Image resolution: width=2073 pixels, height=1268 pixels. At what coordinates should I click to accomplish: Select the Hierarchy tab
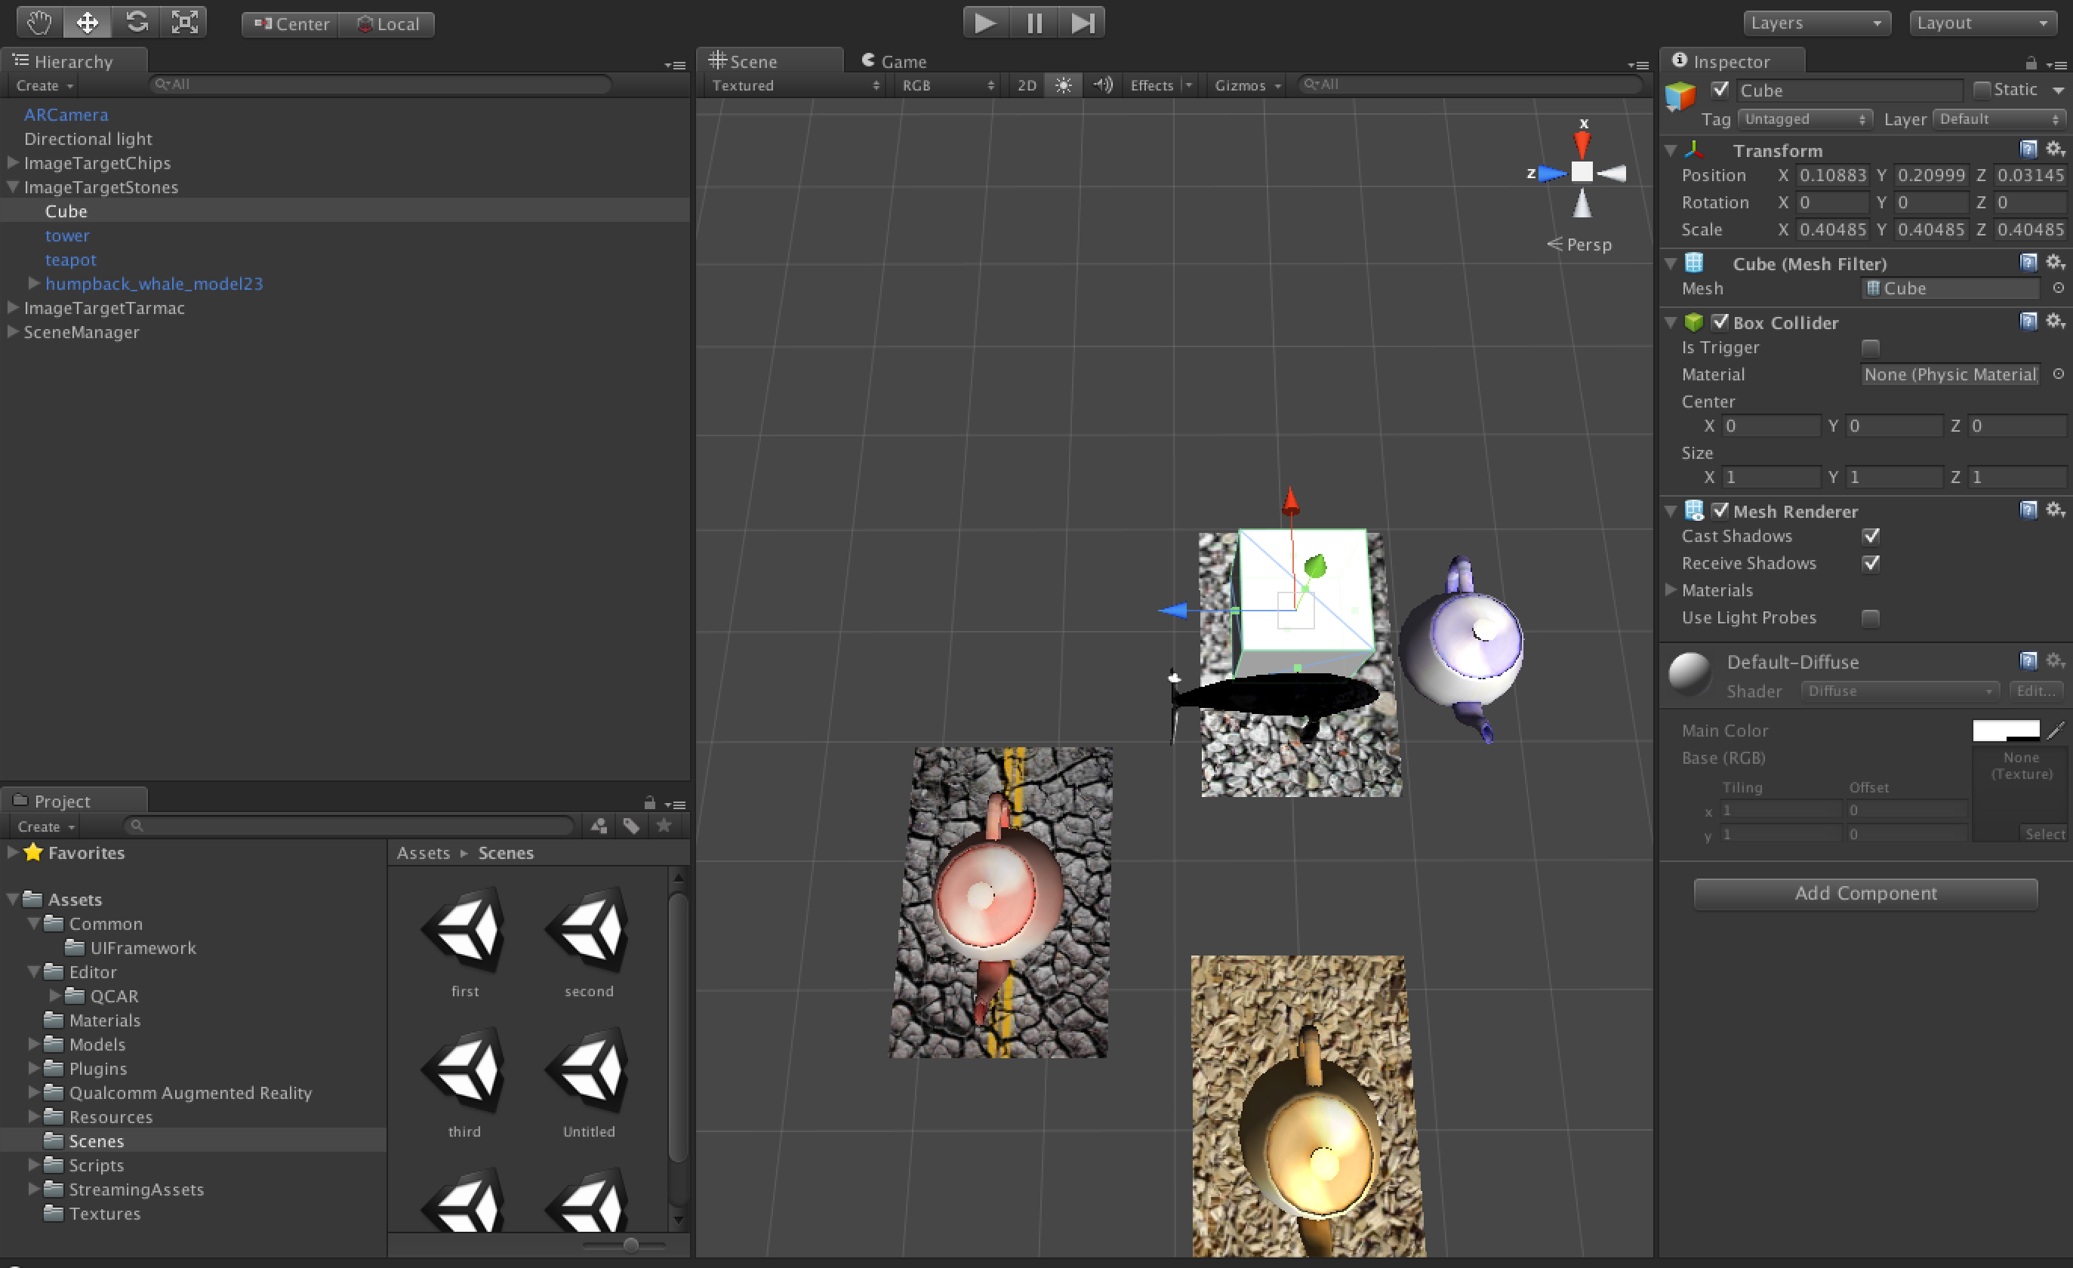(74, 60)
